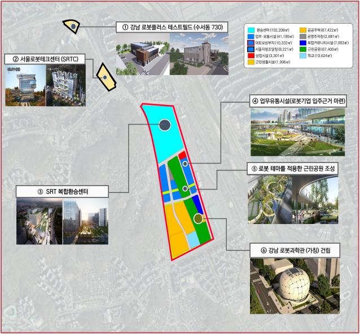Open the spherical robot science museum rendering
Image resolution: width=360 pixels, height=334 pixels.
coord(295,286)
